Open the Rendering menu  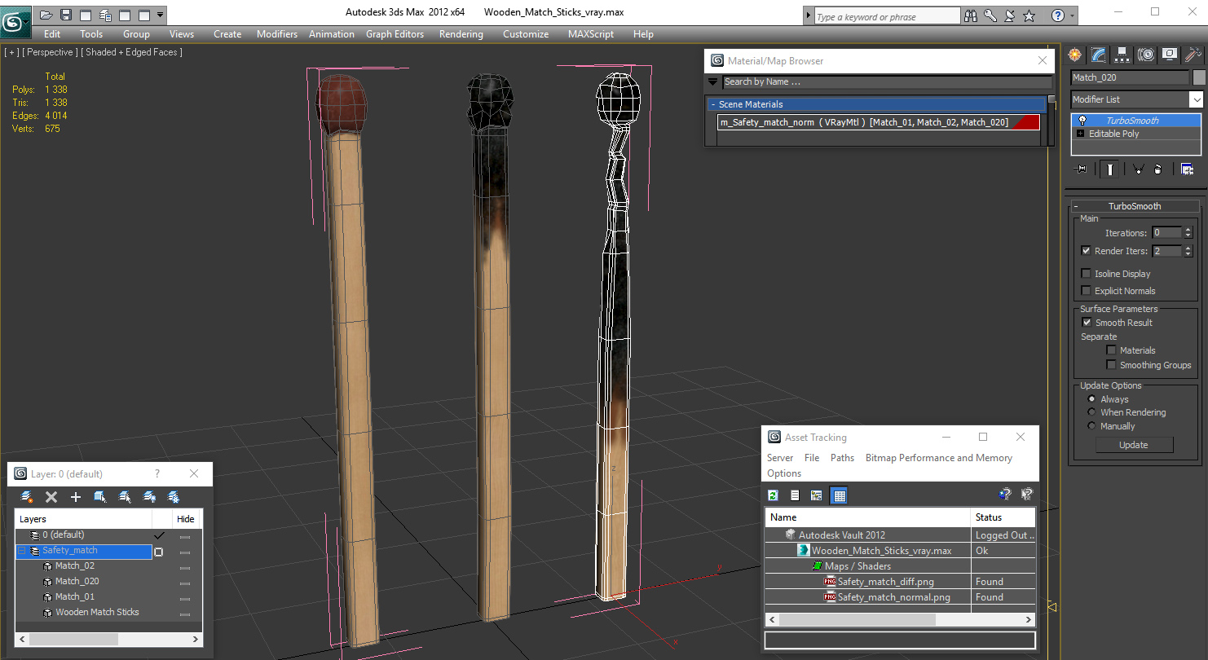click(461, 34)
